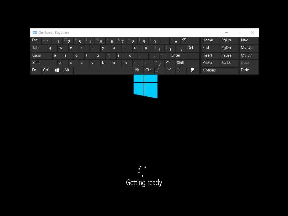Tap the number 5 key
This screenshot has width=288, height=216.
(x=100, y=41)
